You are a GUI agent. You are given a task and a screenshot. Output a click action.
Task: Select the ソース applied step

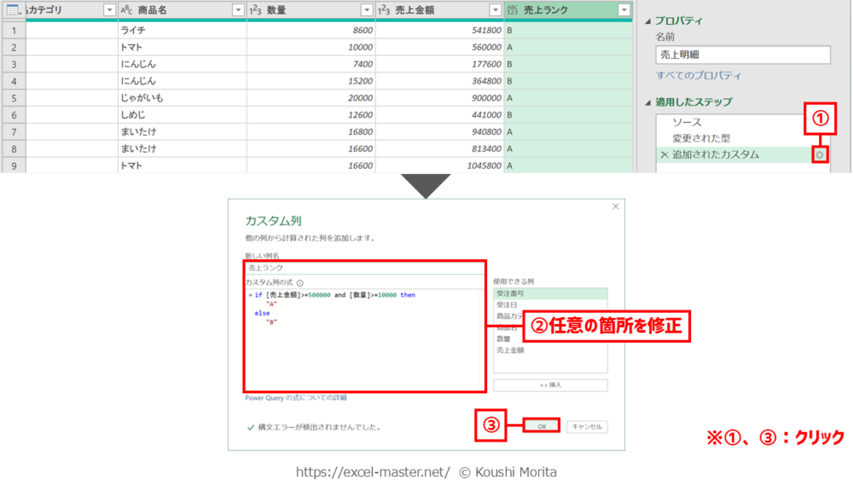pyautogui.click(x=687, y=123)
